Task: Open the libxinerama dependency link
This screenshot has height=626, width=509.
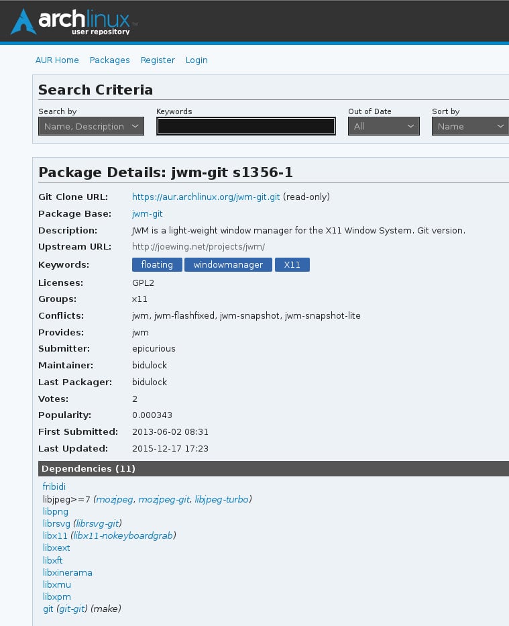Action: pos(68,572)
